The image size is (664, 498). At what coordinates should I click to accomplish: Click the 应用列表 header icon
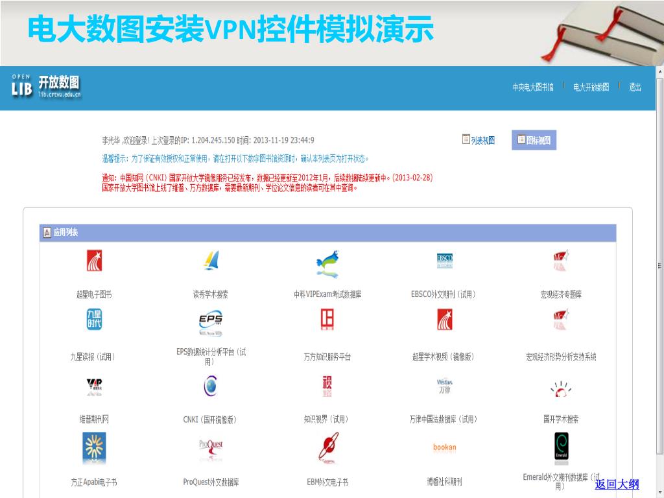point(47,233)
